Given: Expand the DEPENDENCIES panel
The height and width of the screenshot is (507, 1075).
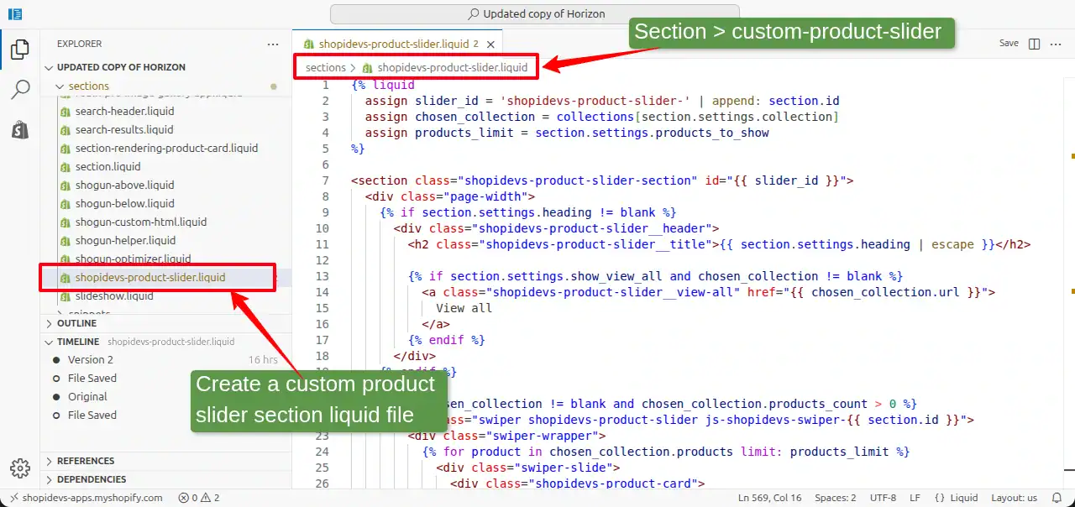Looking at the screenshot, I should (92, 479).
